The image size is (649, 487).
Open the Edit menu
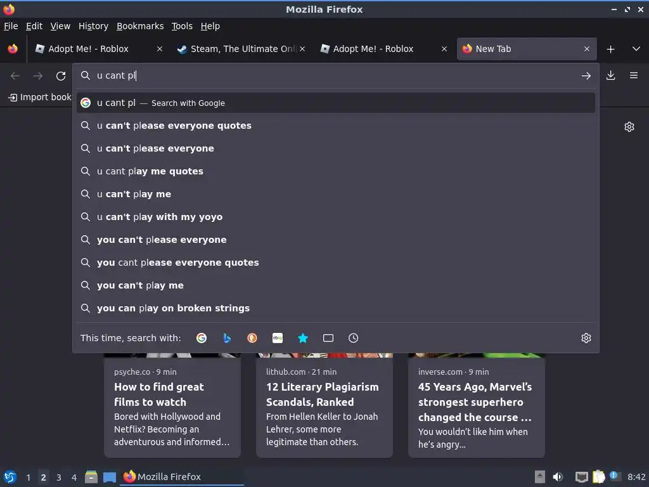click(34, 26)
